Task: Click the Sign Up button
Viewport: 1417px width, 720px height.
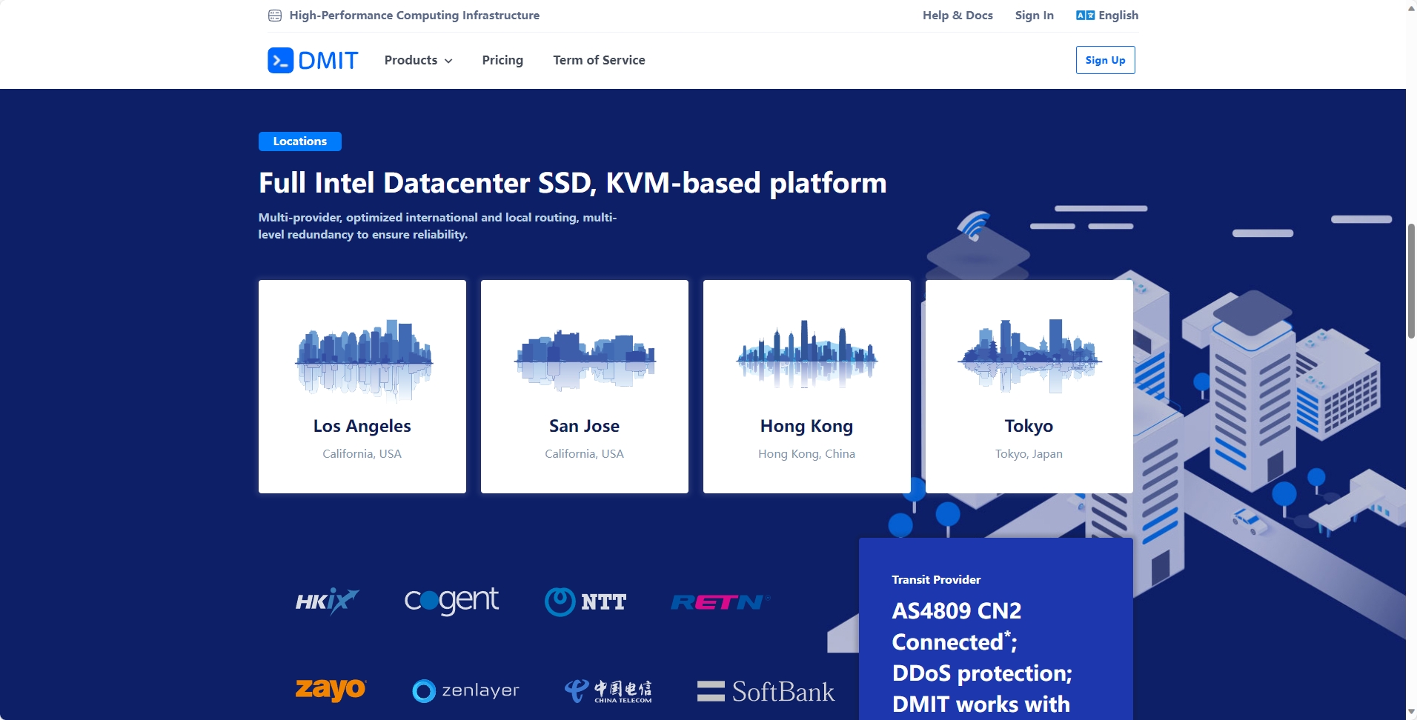Action: pos(1105,60)
